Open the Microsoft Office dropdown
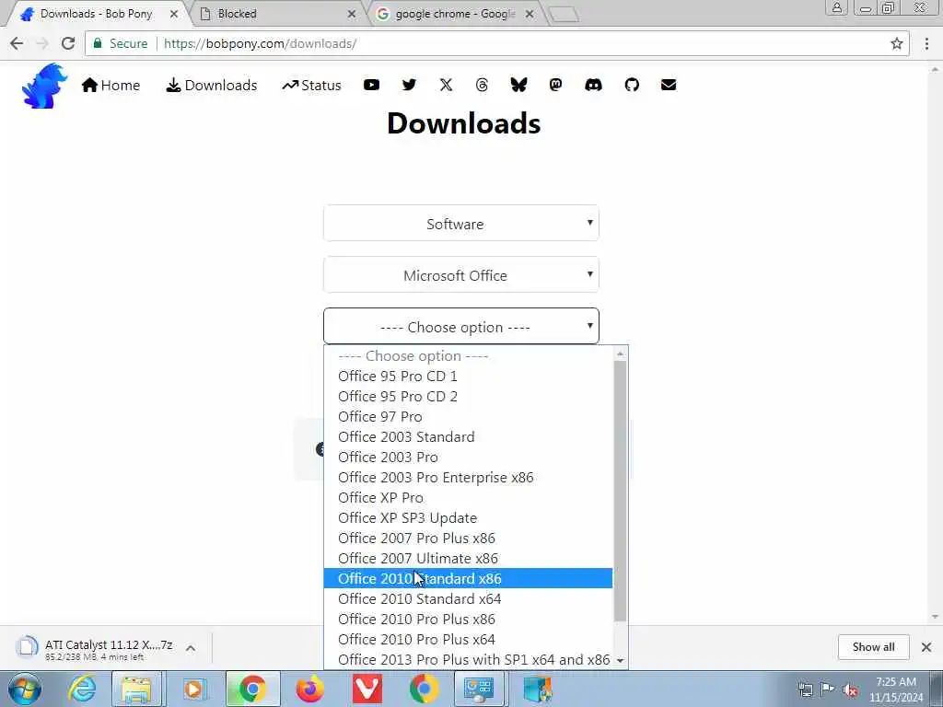Image resolution: width=943 pixels, height=707 pixels. pos(461,274)
